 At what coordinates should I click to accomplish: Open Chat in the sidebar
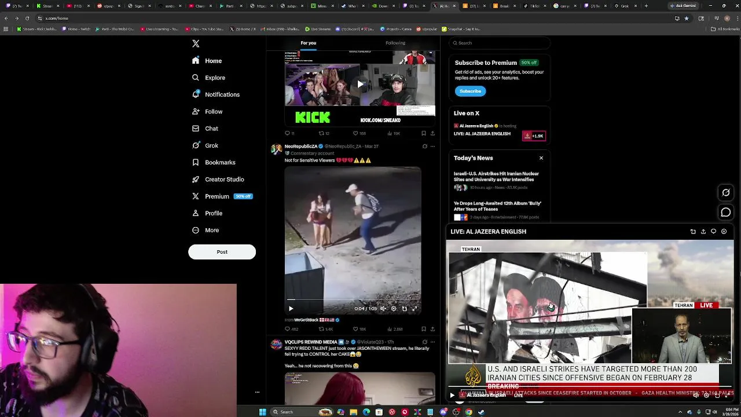[206, 129]
